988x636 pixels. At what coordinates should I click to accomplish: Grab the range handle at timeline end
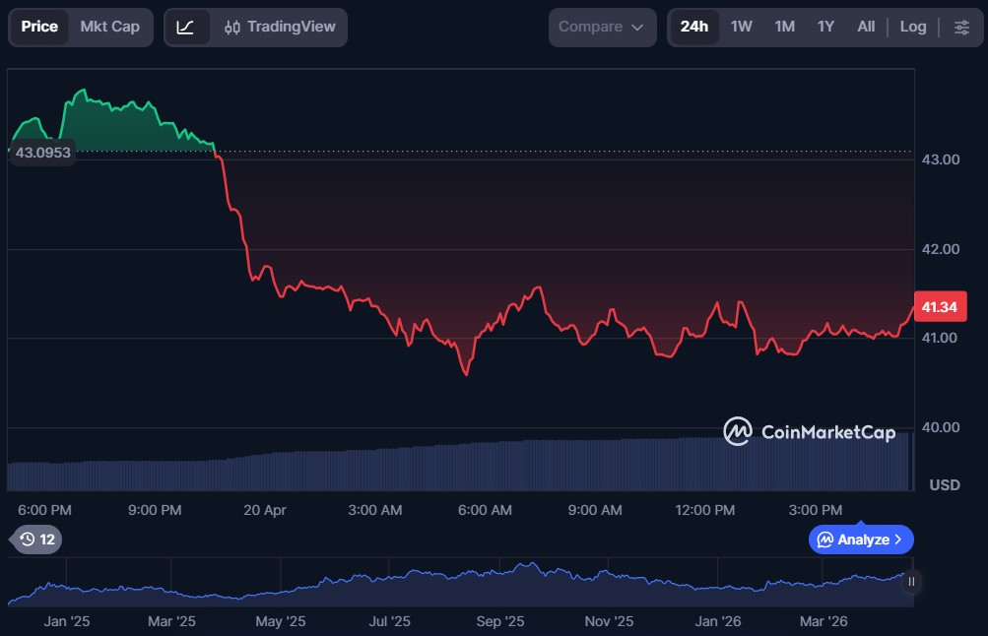[x=911, y=581]
